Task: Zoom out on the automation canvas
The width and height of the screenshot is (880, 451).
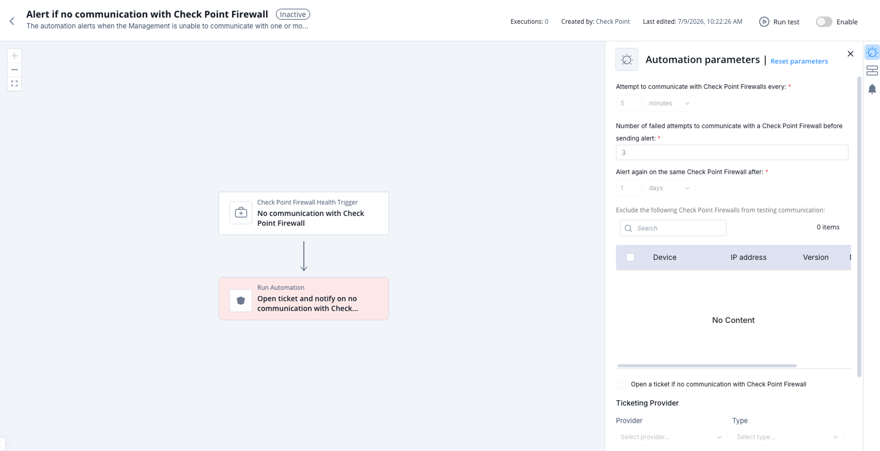Action: (x=14, y=70)
